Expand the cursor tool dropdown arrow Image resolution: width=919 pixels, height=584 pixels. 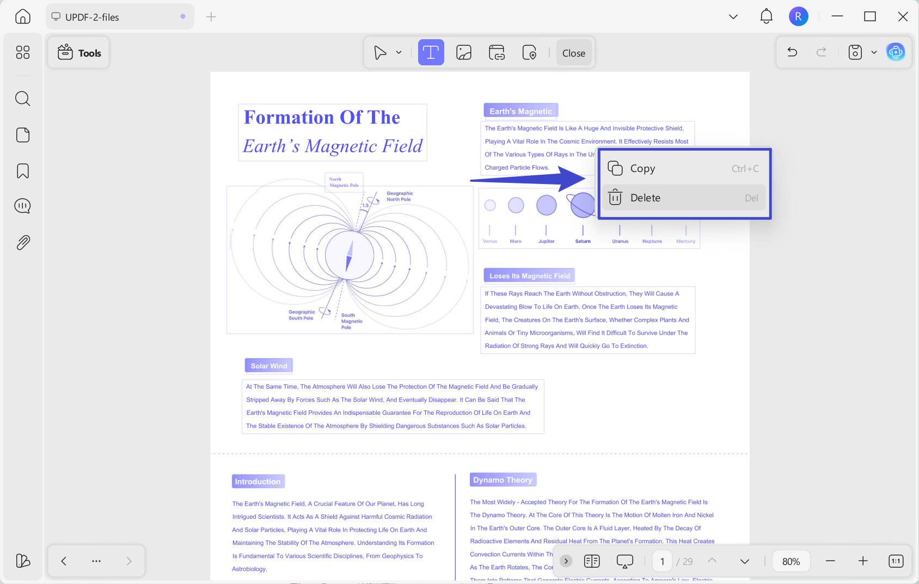click(x=399, y=53)
